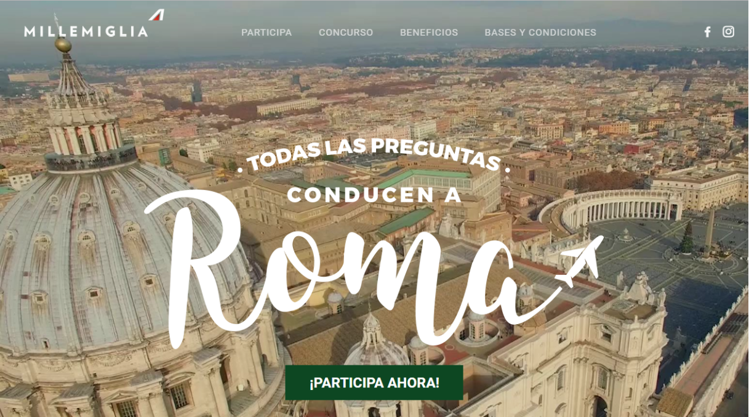Go to the PARTICIPA section
Image resolution: width=749 pixels, height=417 pixels.
point(266,33)
